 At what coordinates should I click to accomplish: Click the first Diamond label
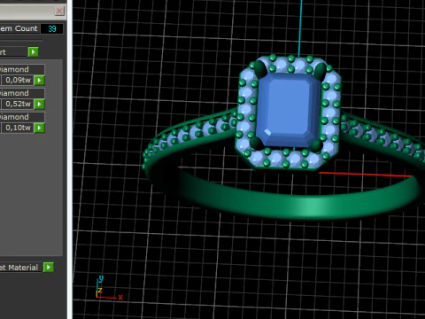pos(22,69)
